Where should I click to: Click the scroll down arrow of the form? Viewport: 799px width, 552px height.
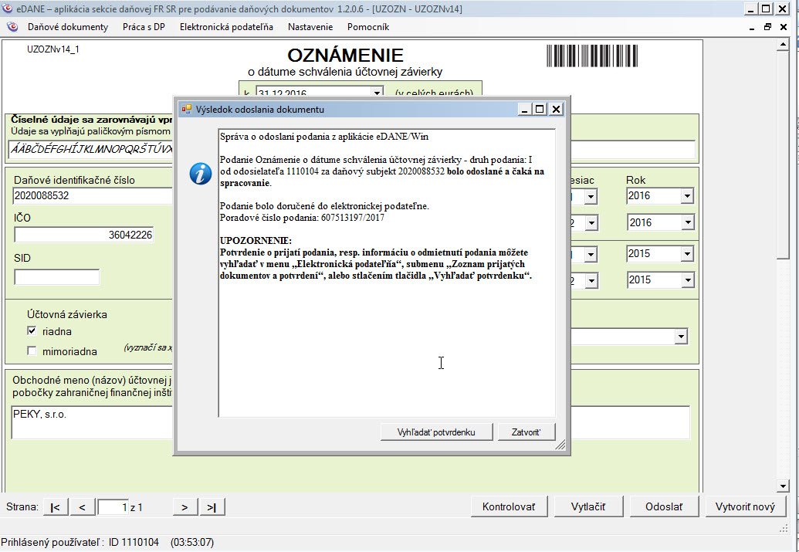pyautogui.click(x=782, y=486)
